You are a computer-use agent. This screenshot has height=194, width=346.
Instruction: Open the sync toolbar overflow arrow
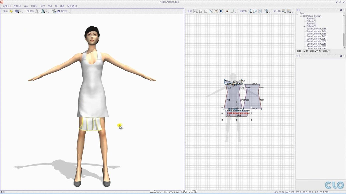69,12
